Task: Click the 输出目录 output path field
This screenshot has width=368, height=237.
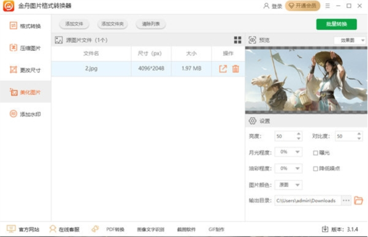Action: pos(308,201)
